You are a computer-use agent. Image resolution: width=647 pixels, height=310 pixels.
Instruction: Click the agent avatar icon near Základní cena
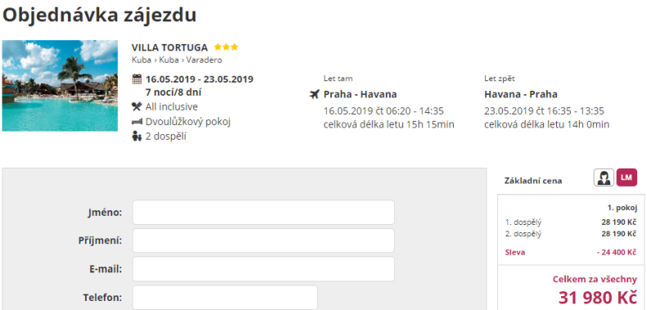tap(604, 177)
